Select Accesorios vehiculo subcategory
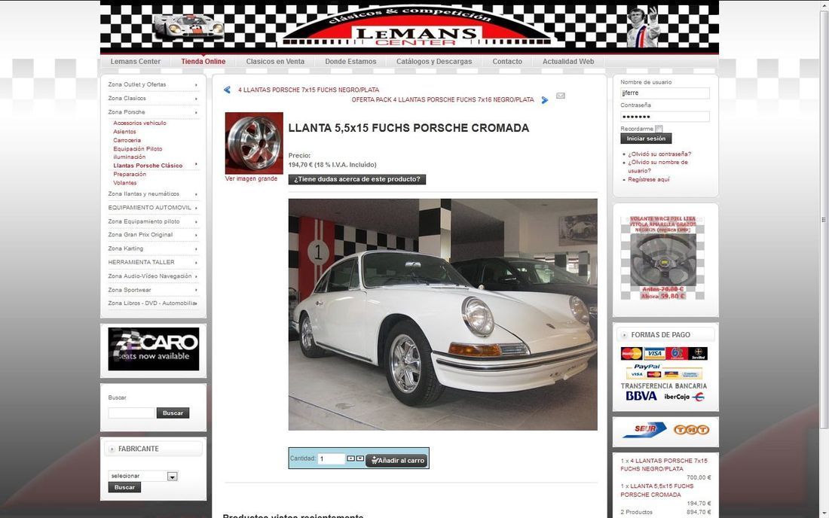Image resolution: width=829 pixels, height=518 pixels. [x=139, y=123]
